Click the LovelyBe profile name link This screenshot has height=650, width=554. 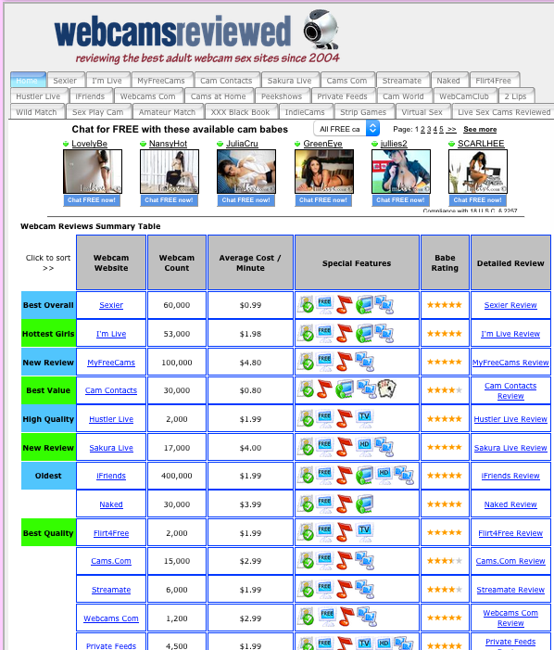pos(90,144)
